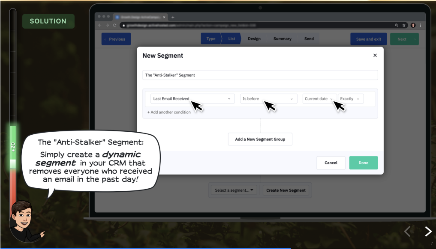
Task: Open the Is before operator dropdown
Action: click(x=269, y=98)
